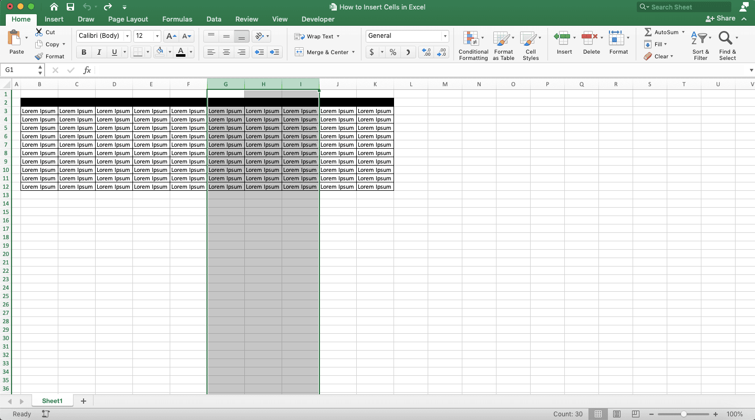Expand the number format General dropdown

(445, 36)
